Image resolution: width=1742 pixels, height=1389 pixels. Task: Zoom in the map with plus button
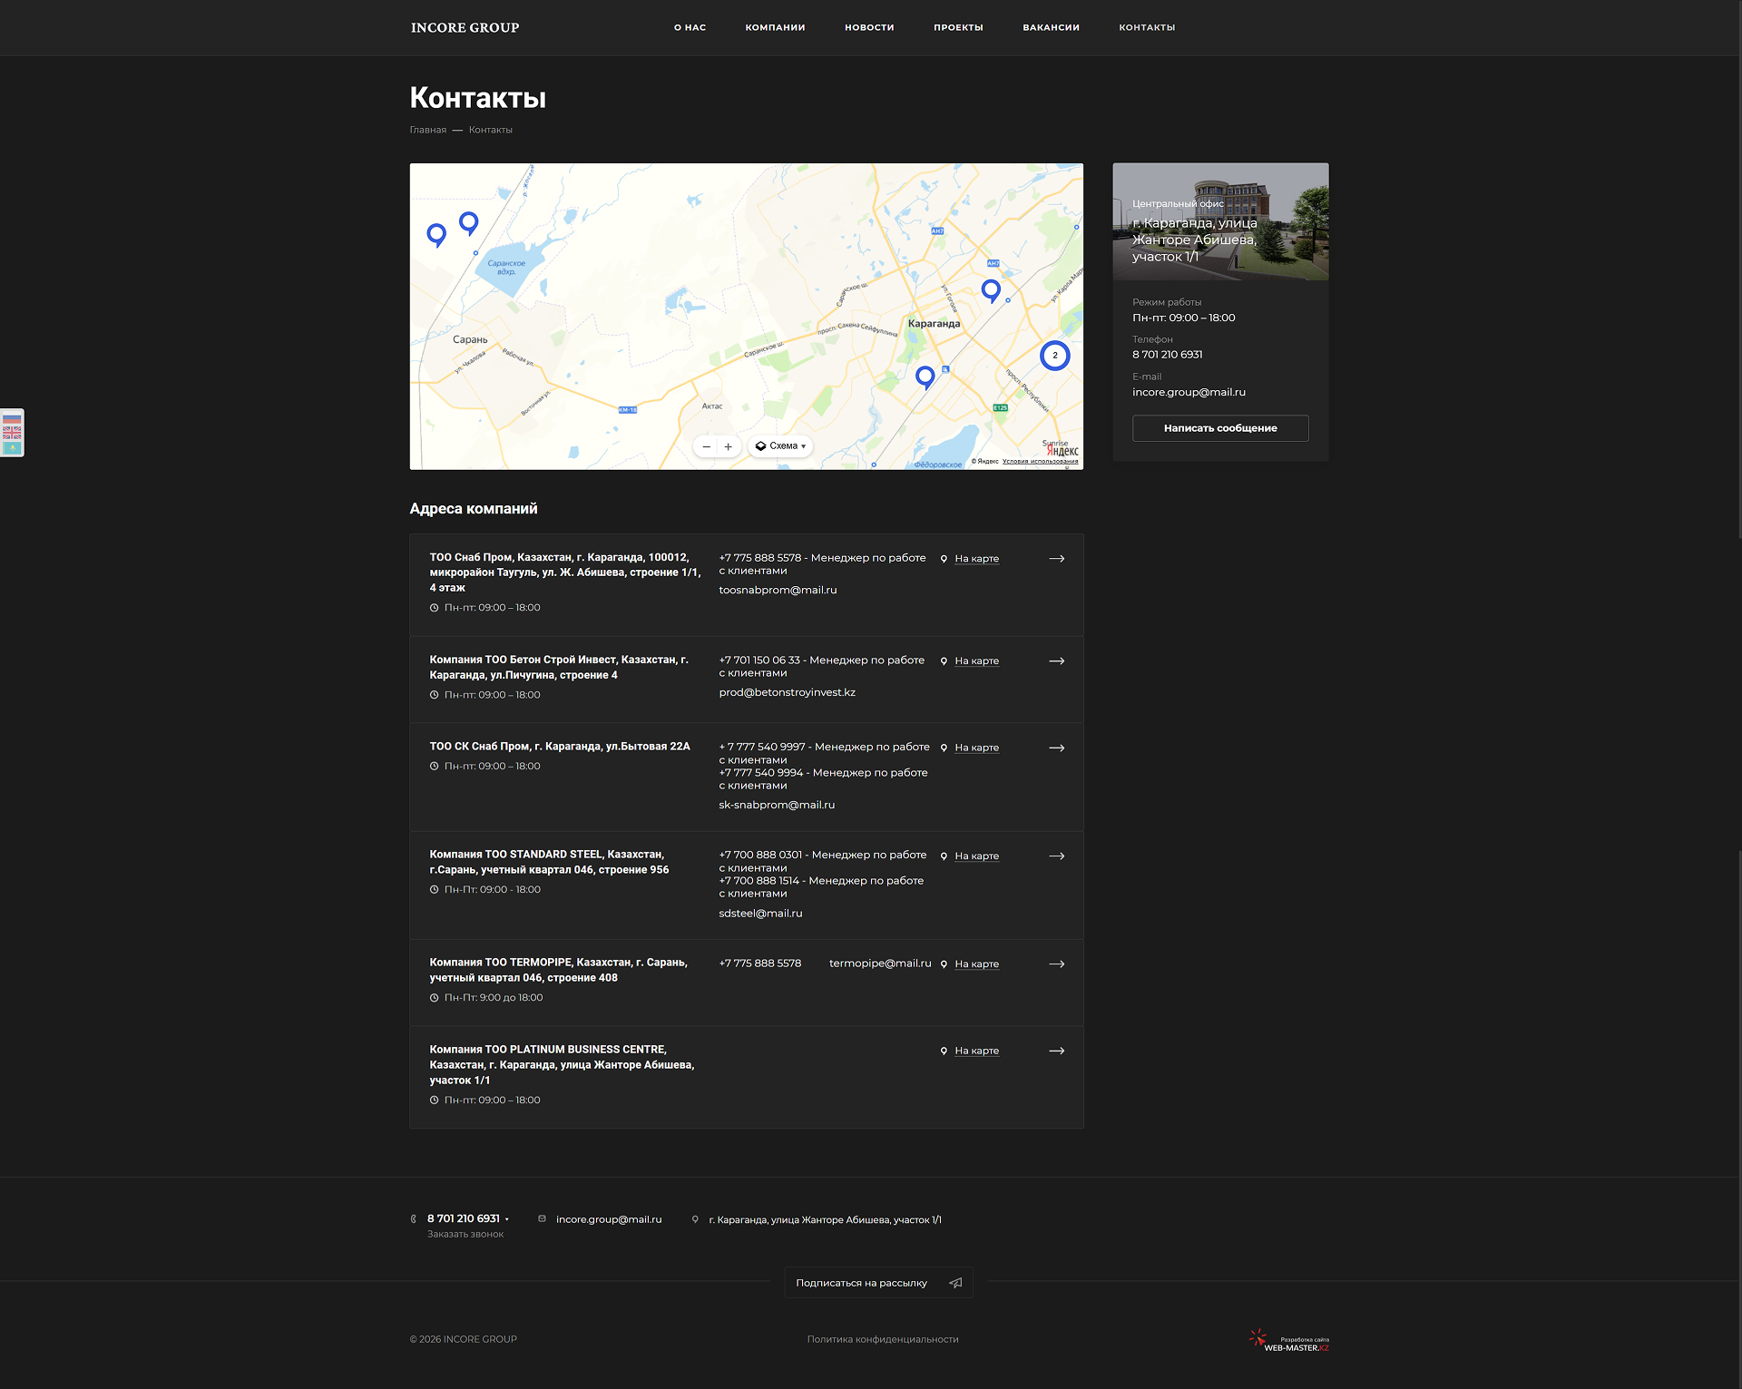(x=728, y=446)
